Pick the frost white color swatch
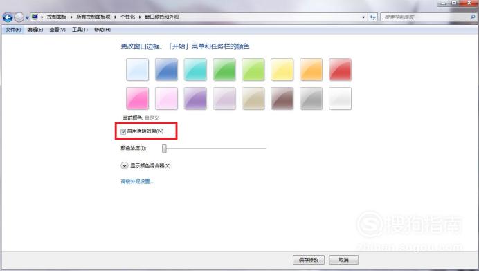 point(341,99)
